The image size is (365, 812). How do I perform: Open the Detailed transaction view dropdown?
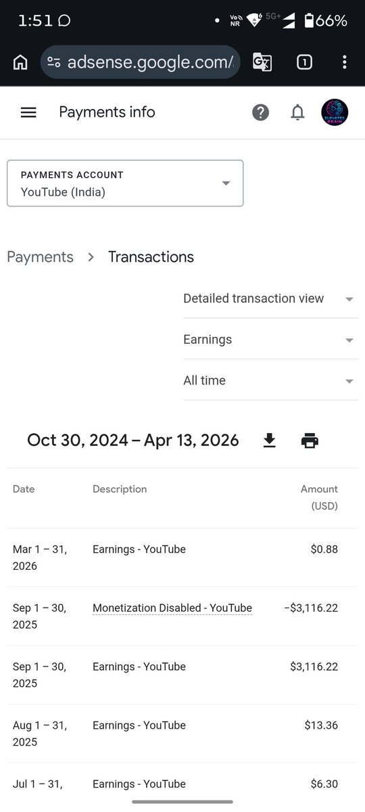pos(269,298)
